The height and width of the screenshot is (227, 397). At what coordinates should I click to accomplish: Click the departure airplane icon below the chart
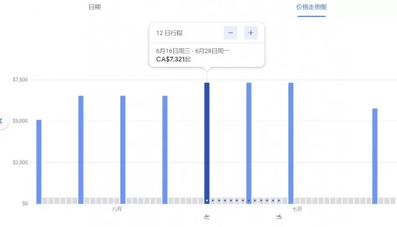[207, 217]
